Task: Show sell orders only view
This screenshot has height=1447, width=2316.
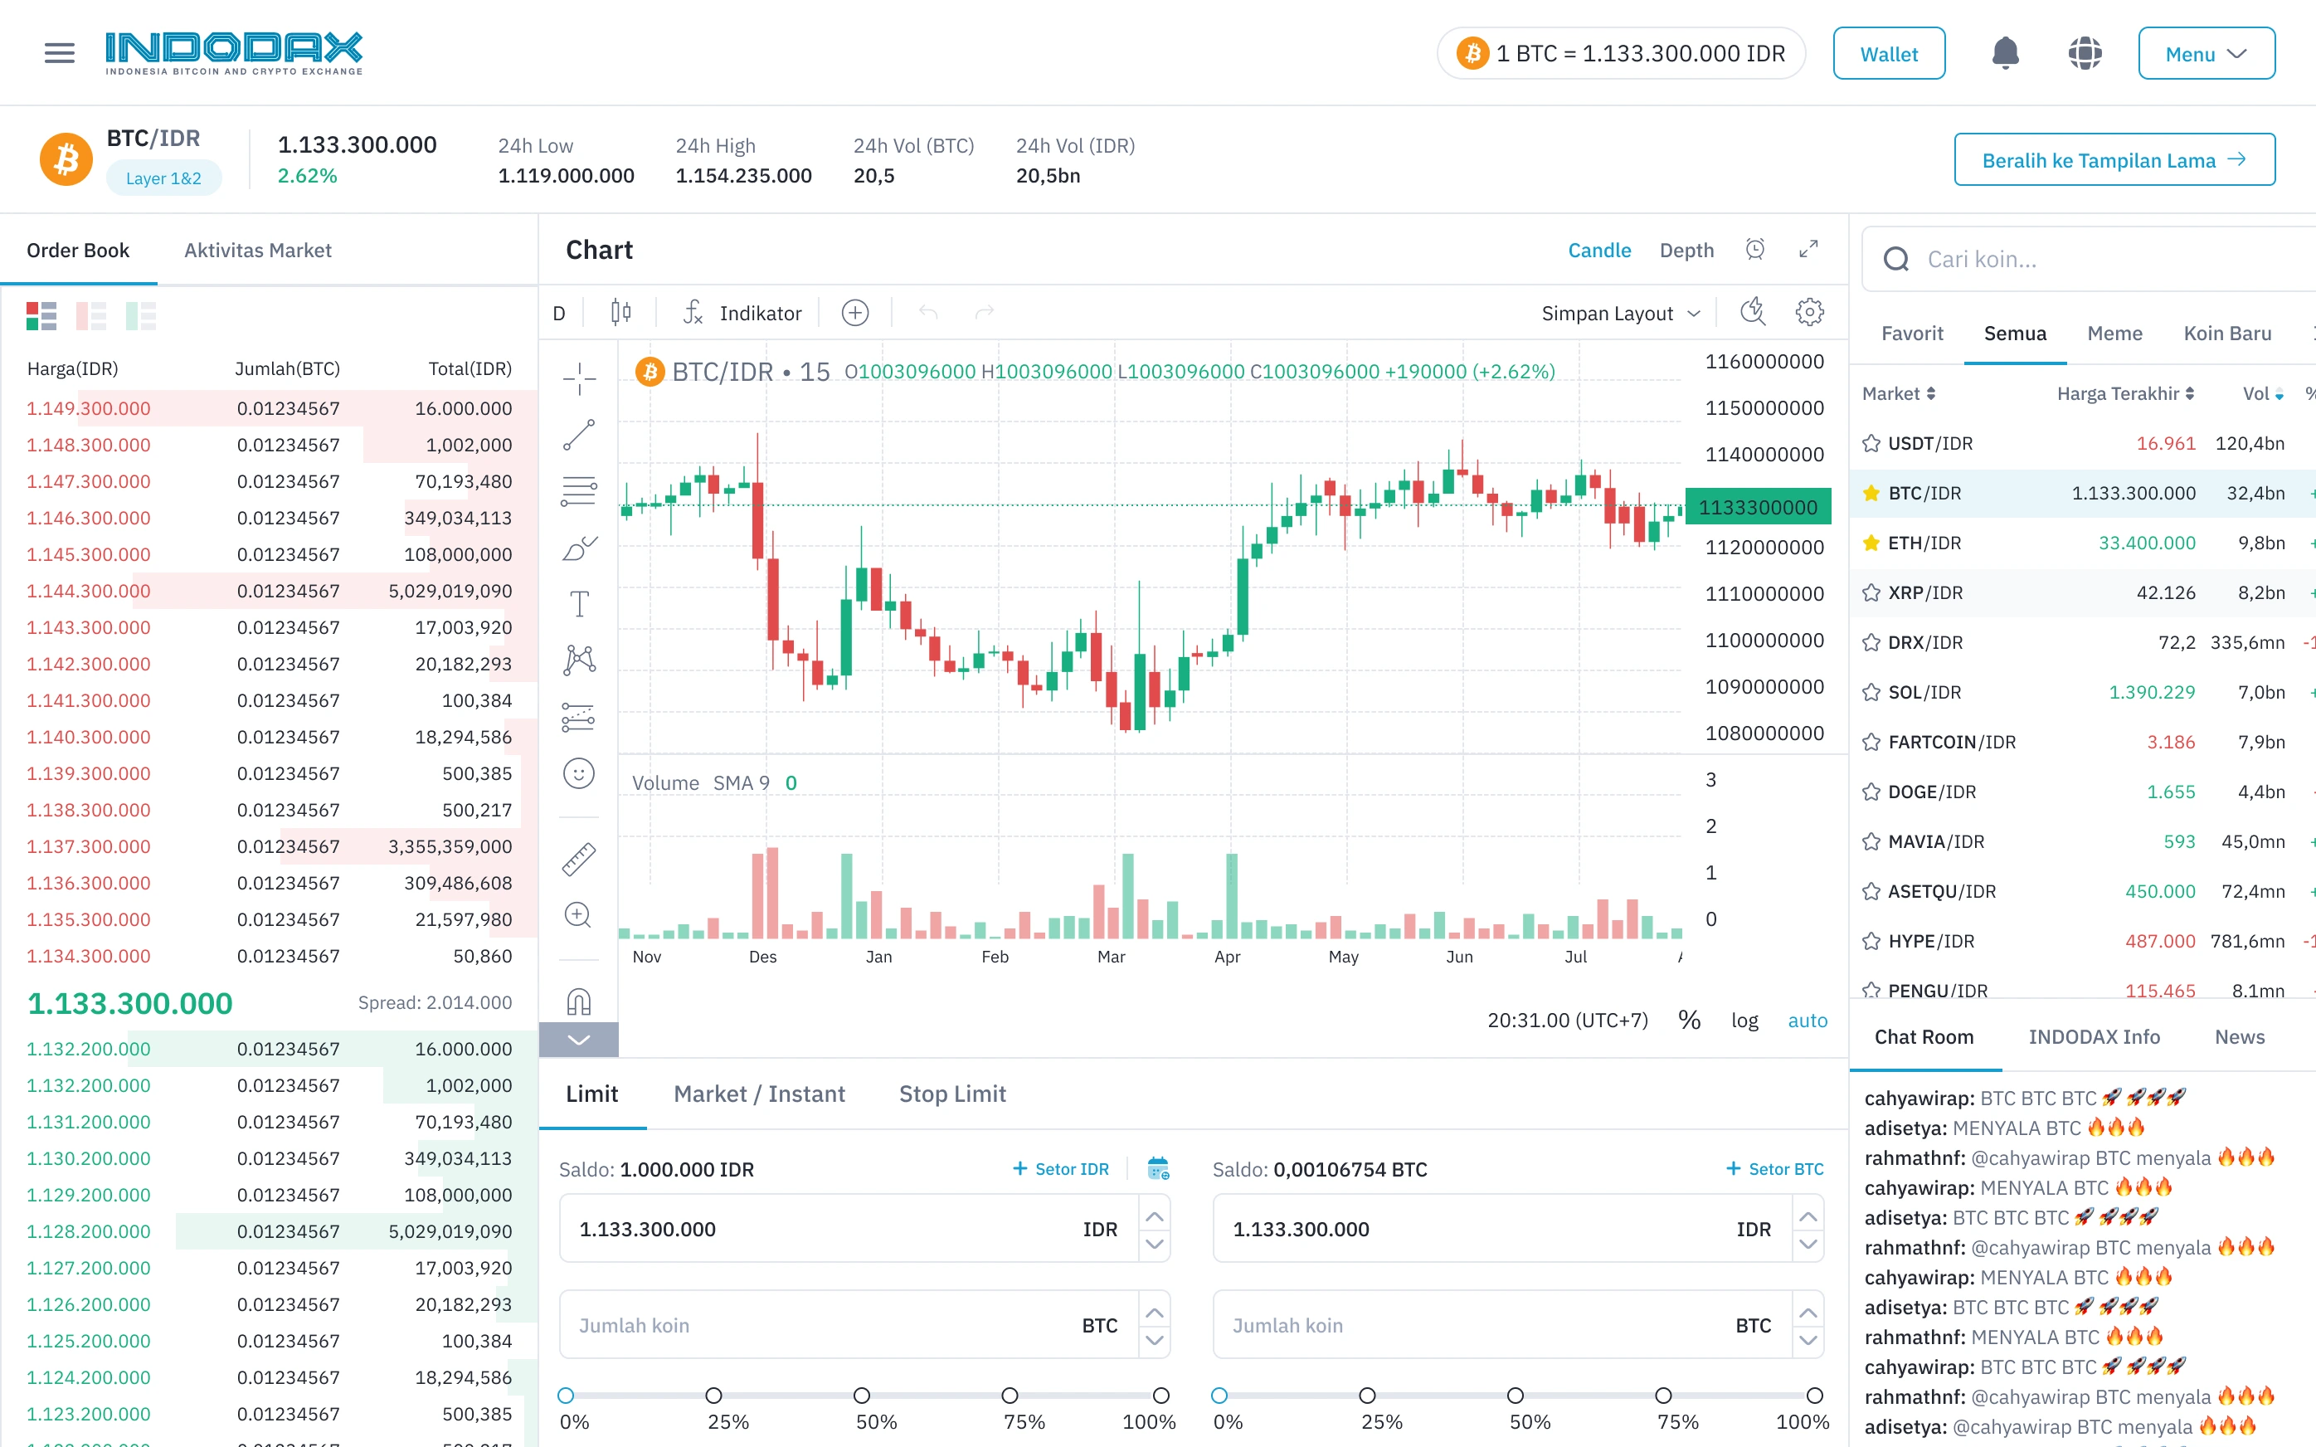Action: pos(91,316)
